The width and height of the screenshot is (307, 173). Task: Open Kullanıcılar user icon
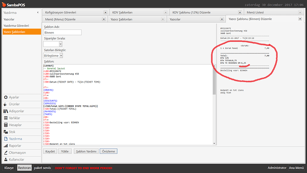point(6,160)
